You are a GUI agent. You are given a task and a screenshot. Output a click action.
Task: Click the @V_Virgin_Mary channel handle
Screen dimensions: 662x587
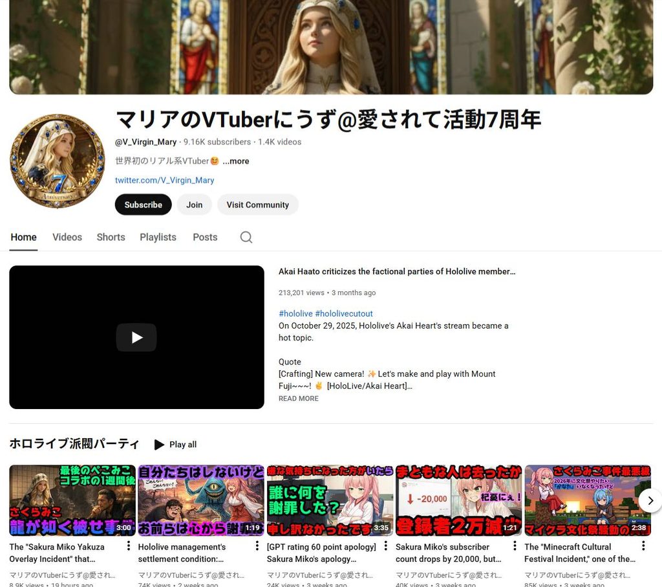point(145,142)
